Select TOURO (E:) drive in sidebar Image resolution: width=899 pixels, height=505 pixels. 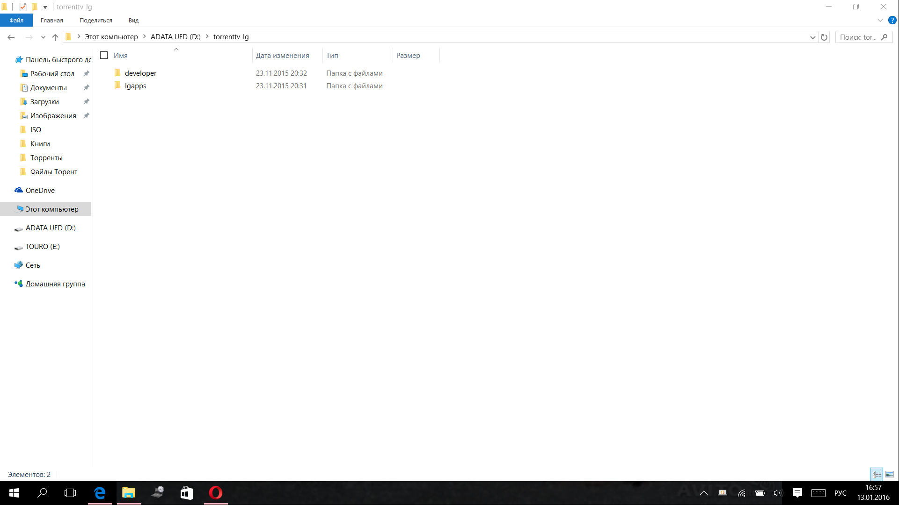(x=43, y=247)
